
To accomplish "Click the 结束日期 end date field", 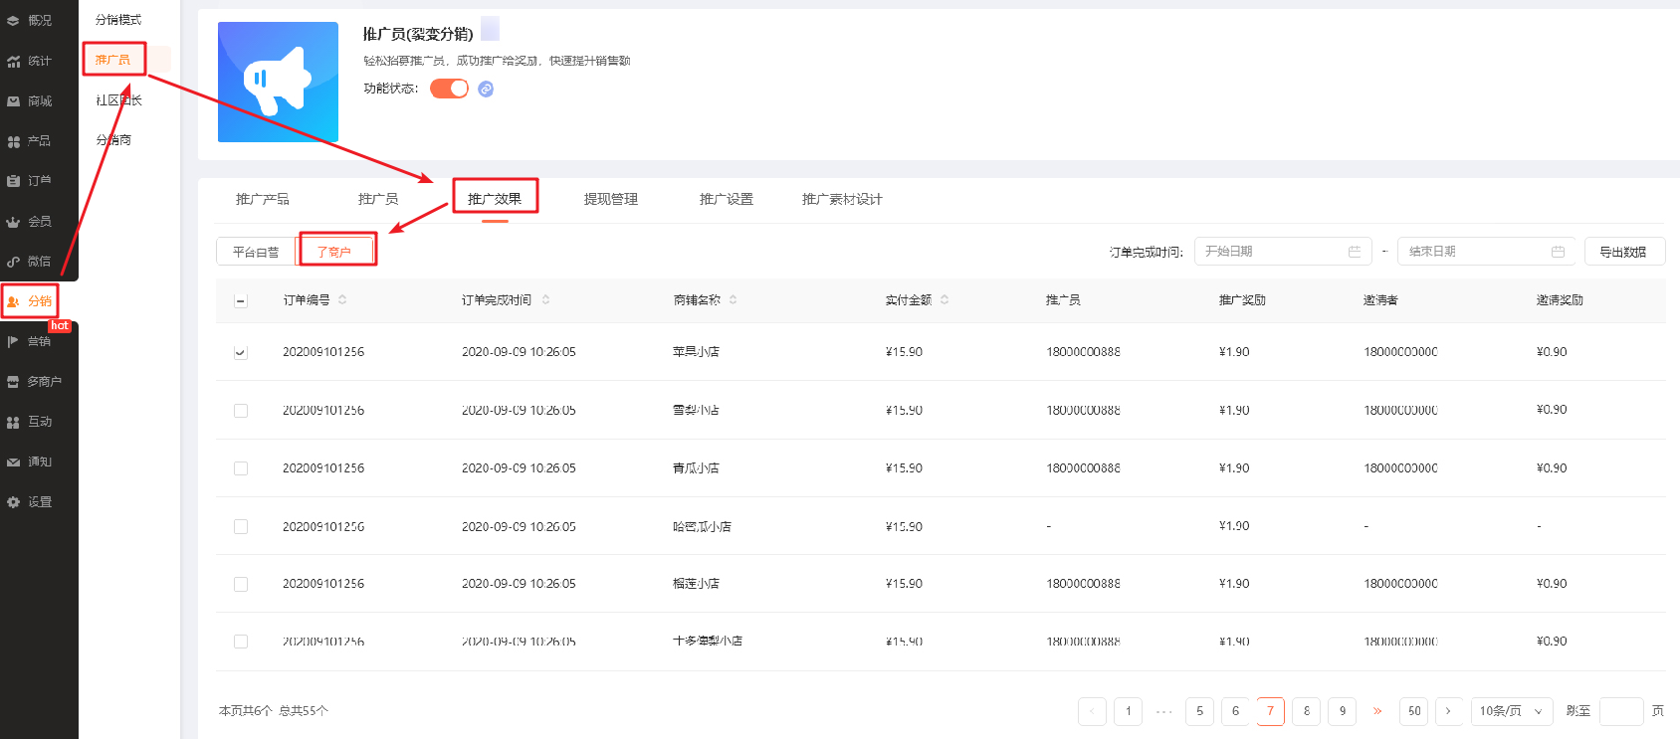I will click(x=1487, y=252).
